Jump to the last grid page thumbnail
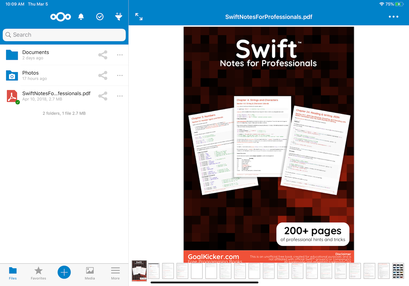 coord(398,271)
